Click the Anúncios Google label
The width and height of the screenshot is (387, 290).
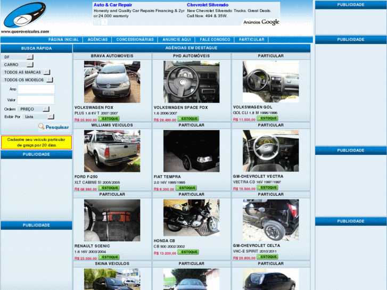(261, 22)
